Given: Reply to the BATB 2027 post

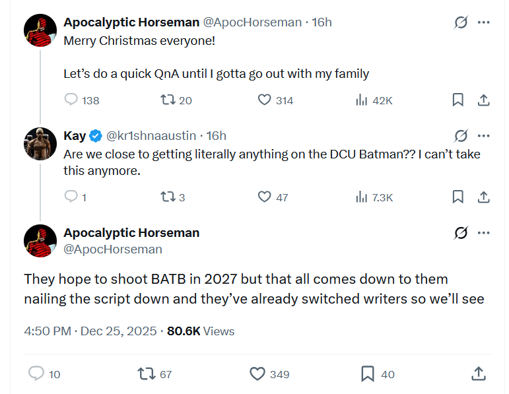Looking at the screenshot, I should click(x=36, y=374).
